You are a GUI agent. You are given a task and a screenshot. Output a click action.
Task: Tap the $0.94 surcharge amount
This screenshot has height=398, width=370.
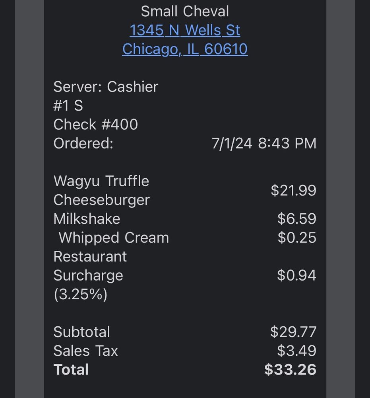click(x=296, y=275)
